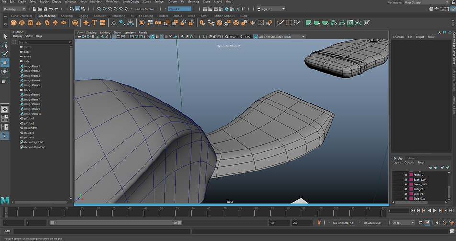Open the UV Editor checker shelf icon
The width and height of the screenshot is (456, 241).
click(x=350, y=23)
